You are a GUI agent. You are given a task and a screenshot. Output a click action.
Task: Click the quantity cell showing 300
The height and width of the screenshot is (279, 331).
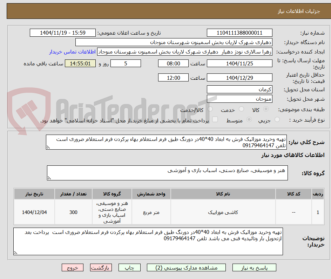(x=74, y=212)
